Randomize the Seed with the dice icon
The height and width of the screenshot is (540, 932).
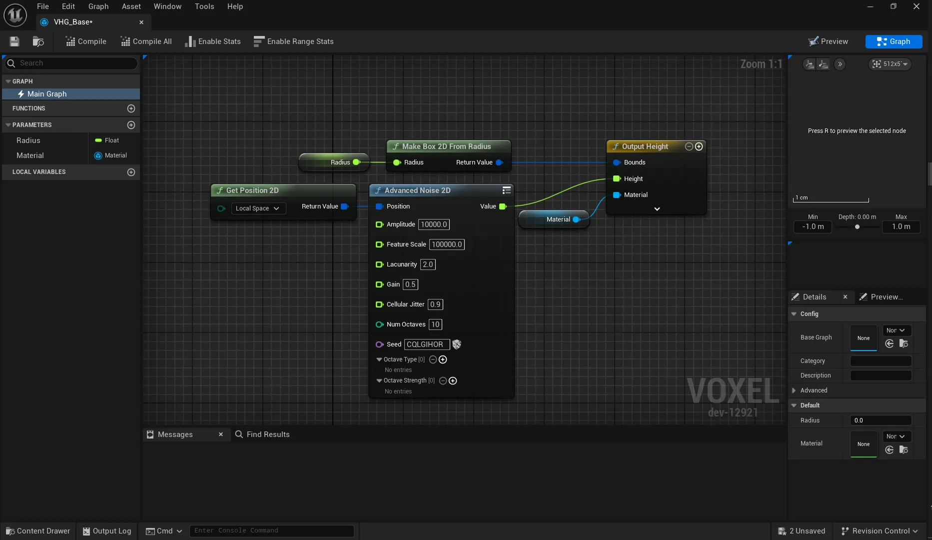456,344
